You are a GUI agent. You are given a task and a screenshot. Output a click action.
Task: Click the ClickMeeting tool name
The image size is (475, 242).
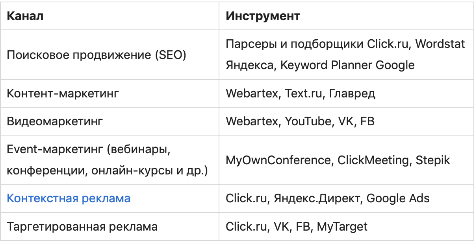click(x=373, y=160)
